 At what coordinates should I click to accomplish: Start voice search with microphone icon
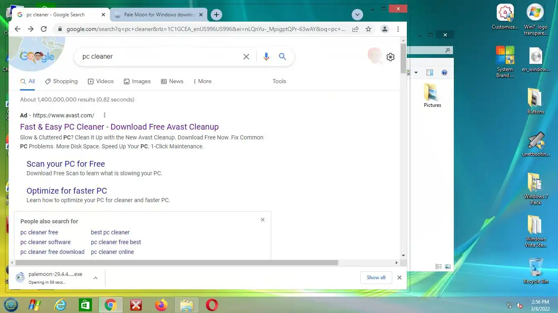coord(266,57)
